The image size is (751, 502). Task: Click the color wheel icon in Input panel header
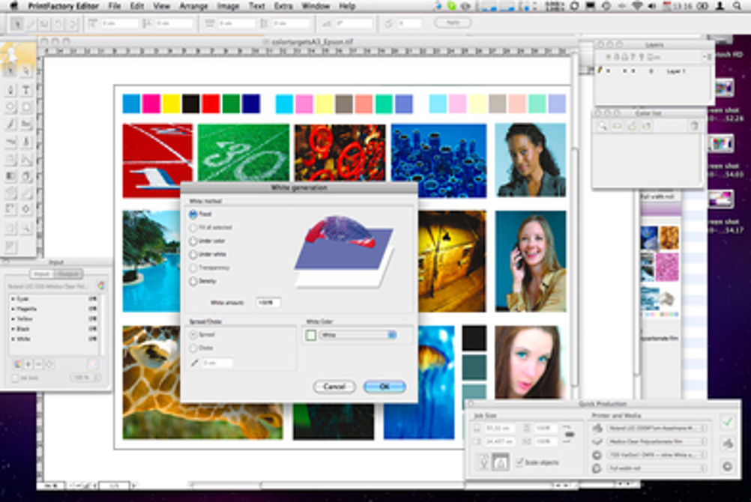(101, 285)
